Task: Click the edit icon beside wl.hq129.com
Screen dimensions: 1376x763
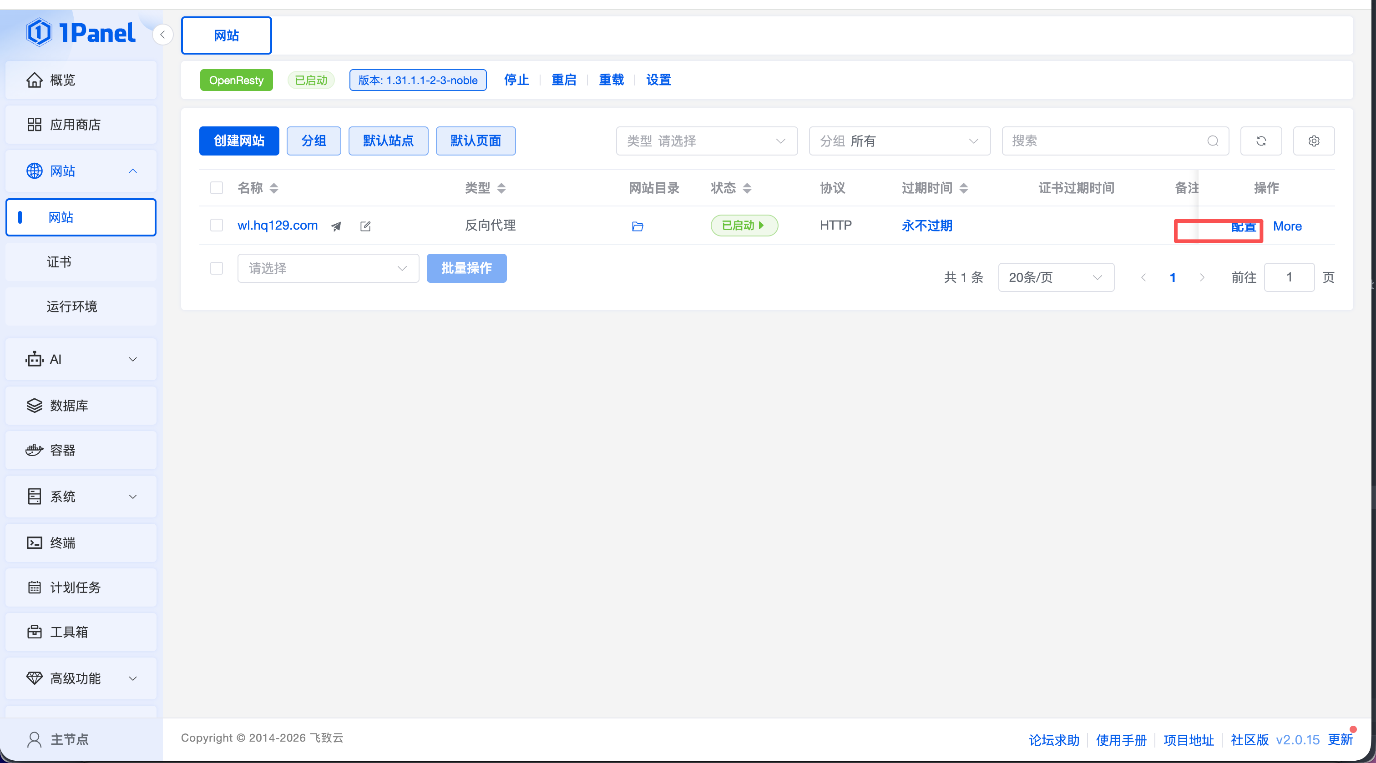Action: click(365, 226)
